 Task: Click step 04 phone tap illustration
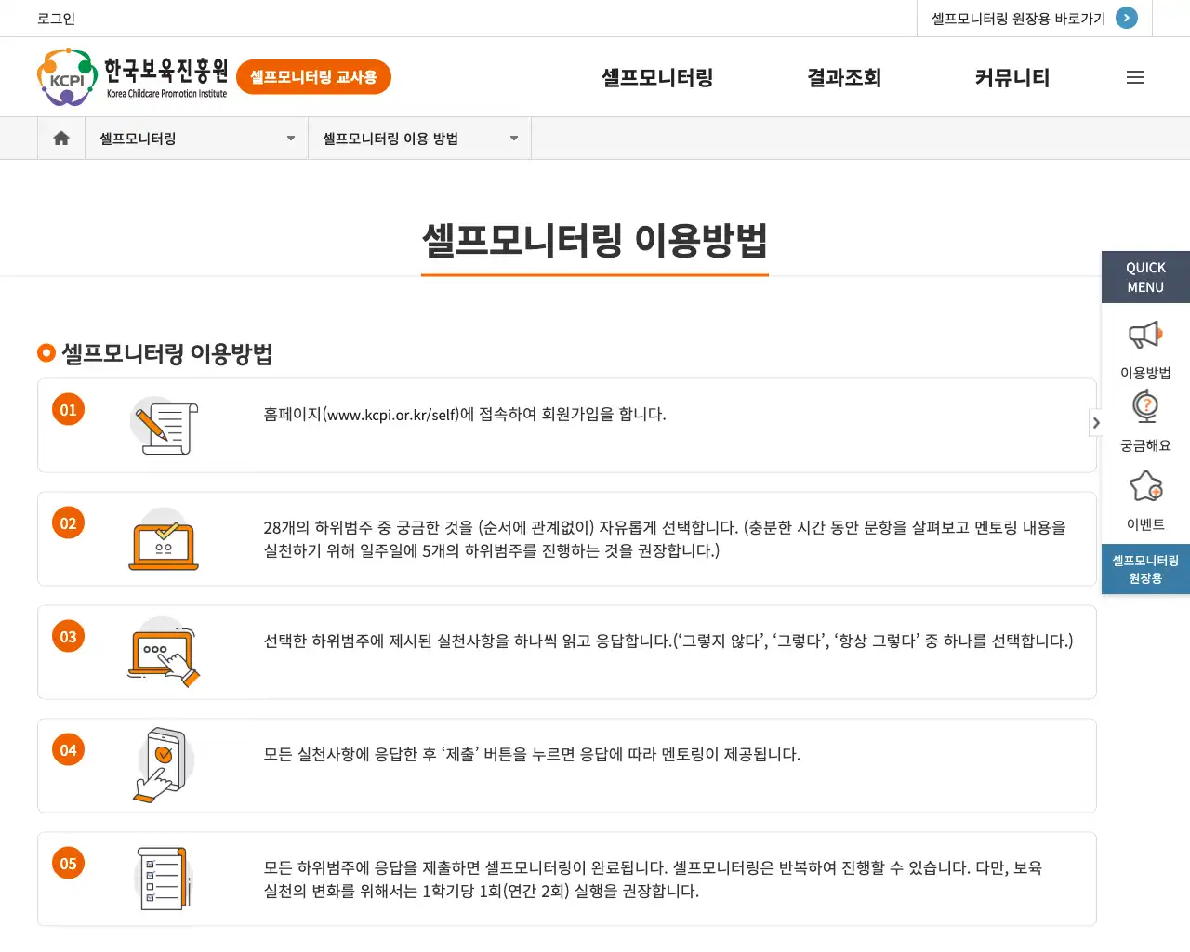(164, 765)
